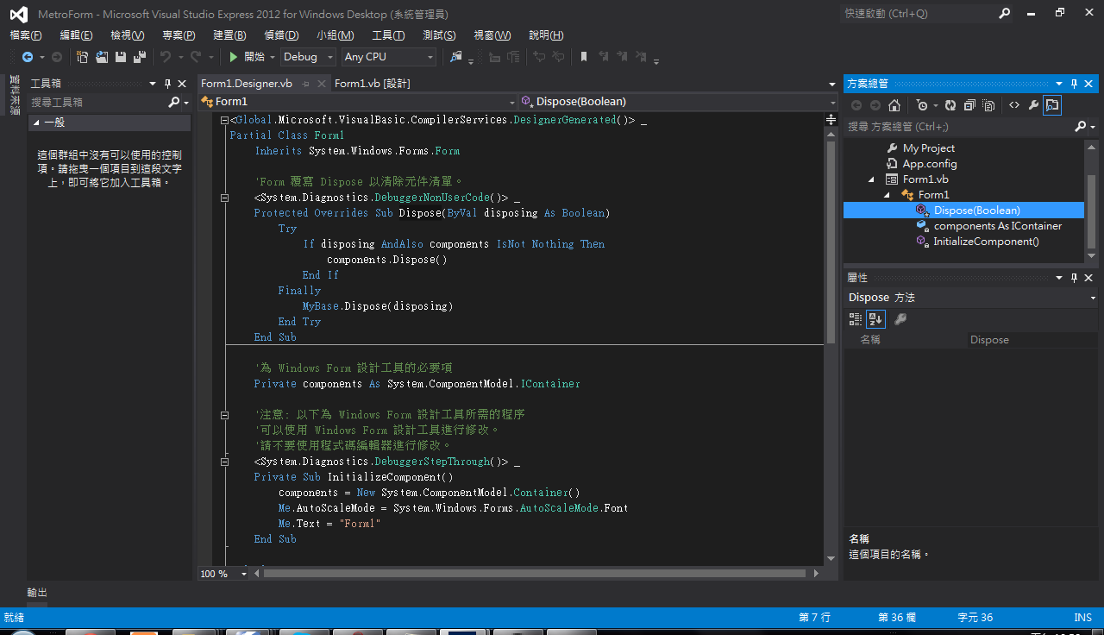Toggle Preview Selected Items in Solution Explorer
Screen dimensions: 1104x635
tap(1051, 105)
